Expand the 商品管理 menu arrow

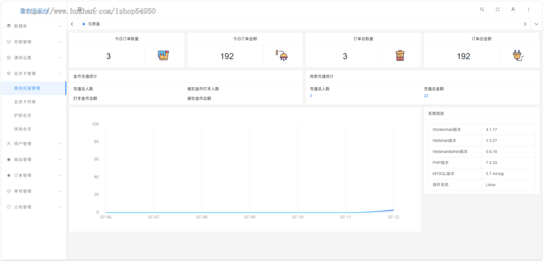pyautogui.click(x=60, y=160)
